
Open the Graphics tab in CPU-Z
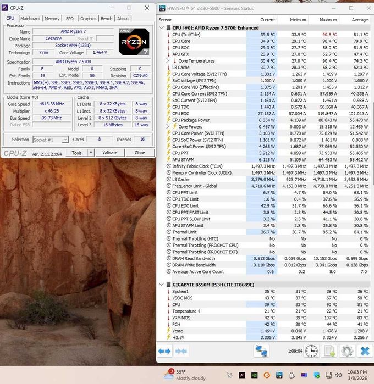(89, 19)
